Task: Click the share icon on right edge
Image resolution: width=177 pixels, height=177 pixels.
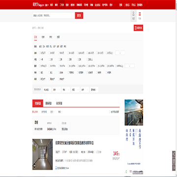Action: click(x=174, y=154)
